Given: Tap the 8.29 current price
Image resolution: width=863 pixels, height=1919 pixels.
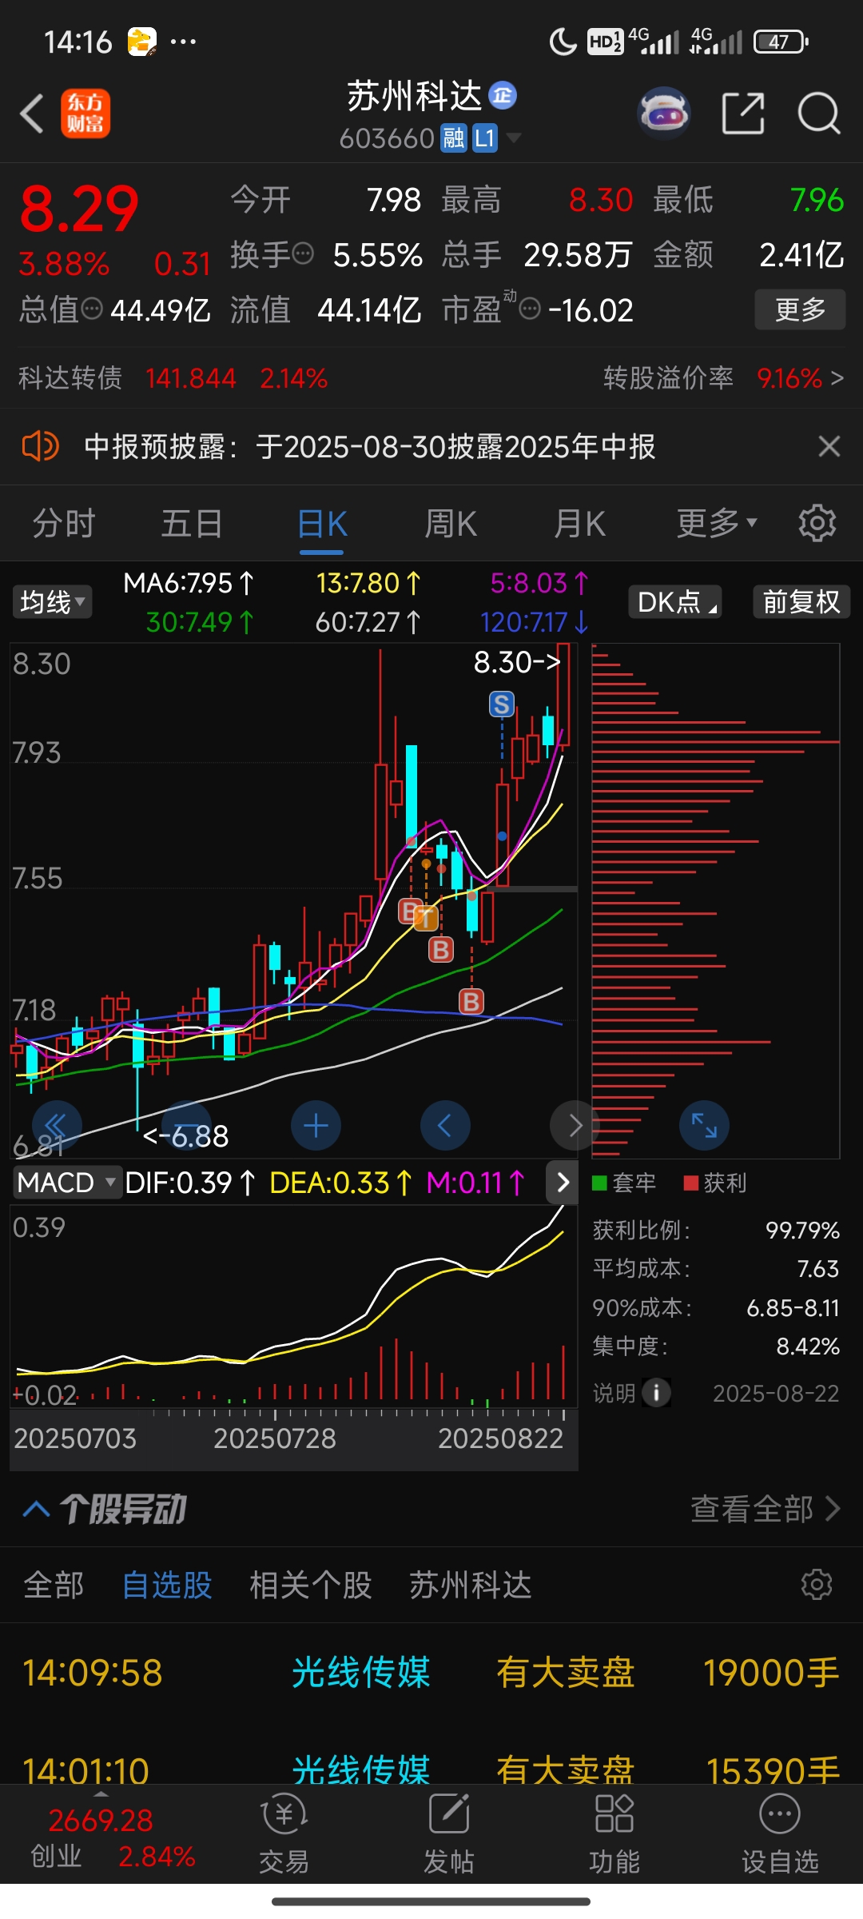Looking at the screenshot, I should 79,209.
